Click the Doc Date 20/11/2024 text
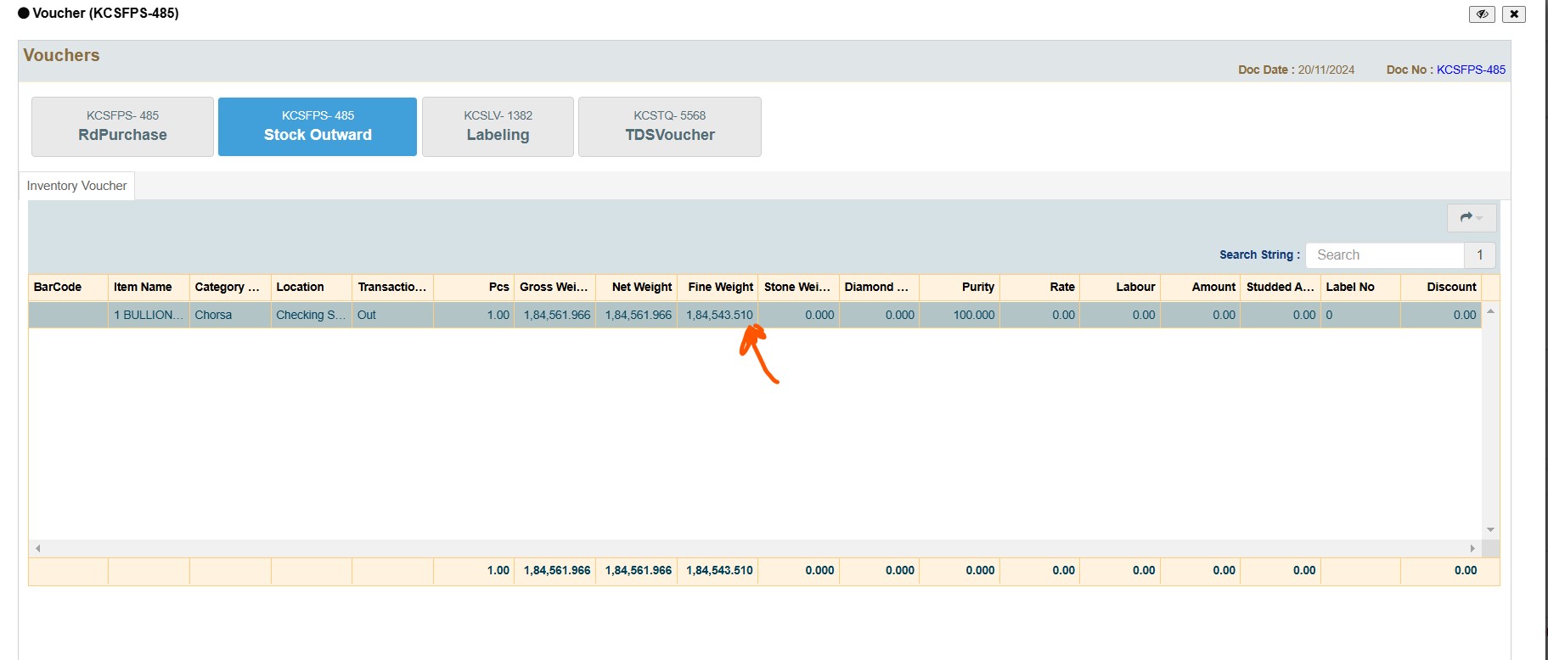This screenshot has width=1548, height=660. [1326, 70]
